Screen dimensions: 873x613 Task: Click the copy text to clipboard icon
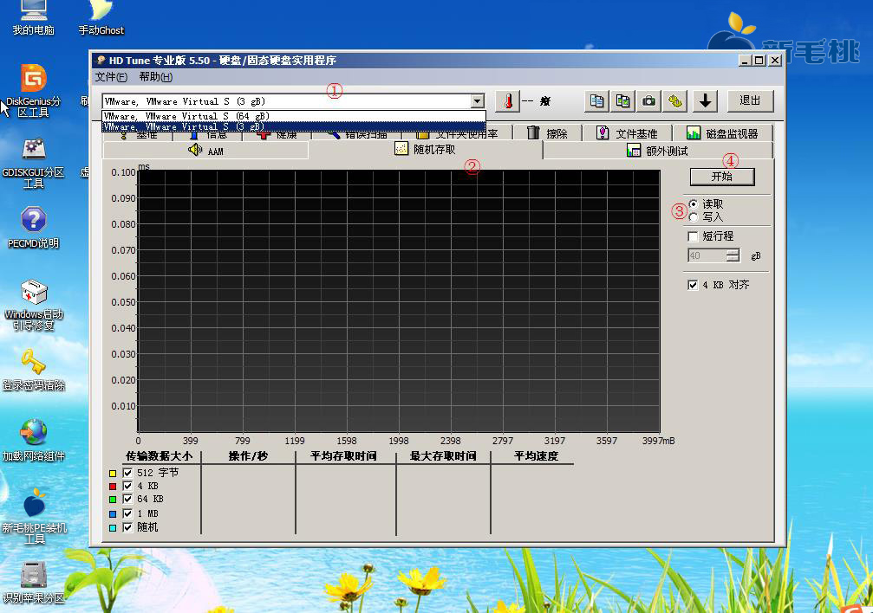596,101
